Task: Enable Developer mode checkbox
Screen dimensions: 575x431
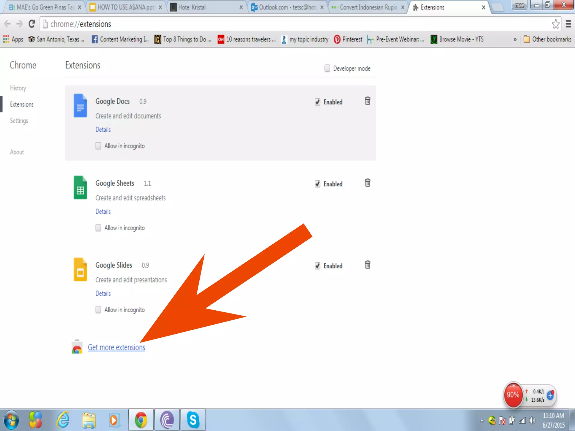Action: pyautogui.click(x=327, y=68)
